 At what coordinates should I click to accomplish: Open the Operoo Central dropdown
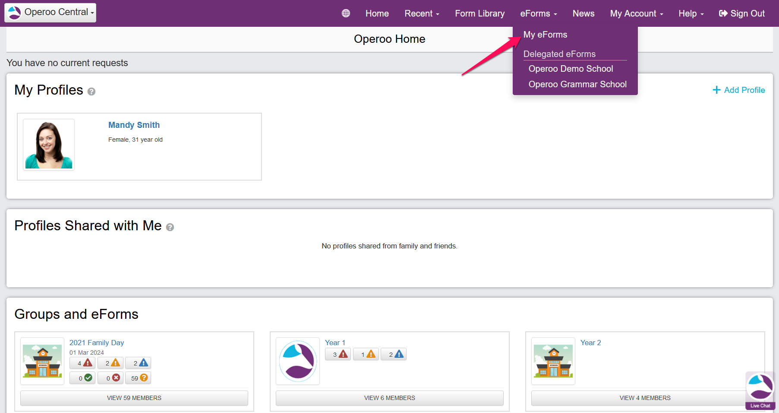coord(50,13)
